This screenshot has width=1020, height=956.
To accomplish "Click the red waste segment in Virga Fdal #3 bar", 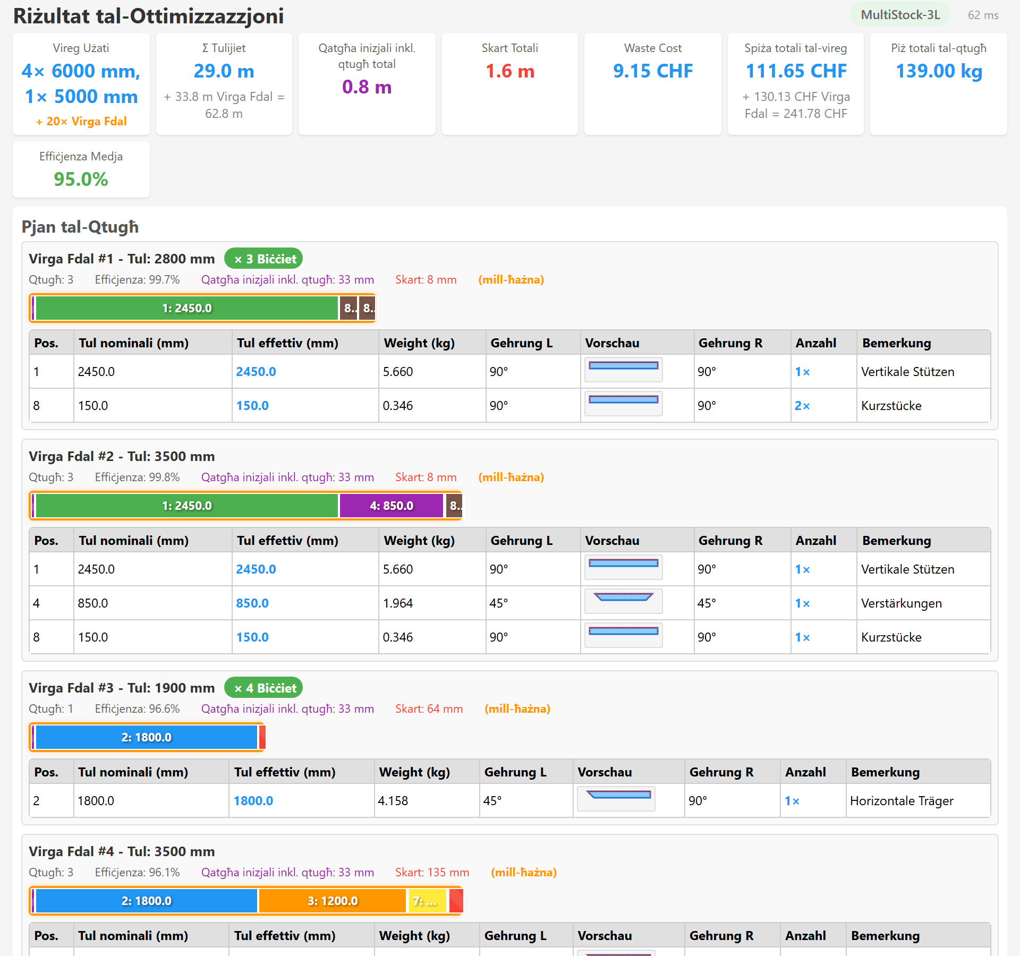I will [x=262, y=737].
